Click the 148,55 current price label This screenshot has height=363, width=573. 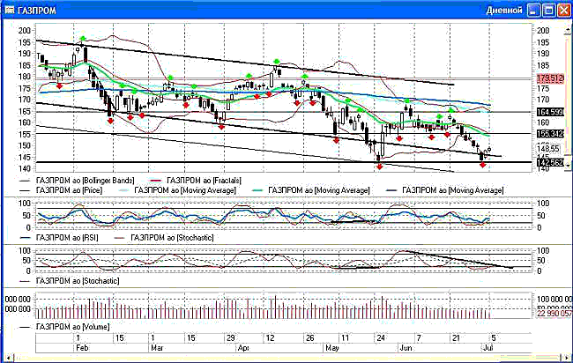point(548,148)
